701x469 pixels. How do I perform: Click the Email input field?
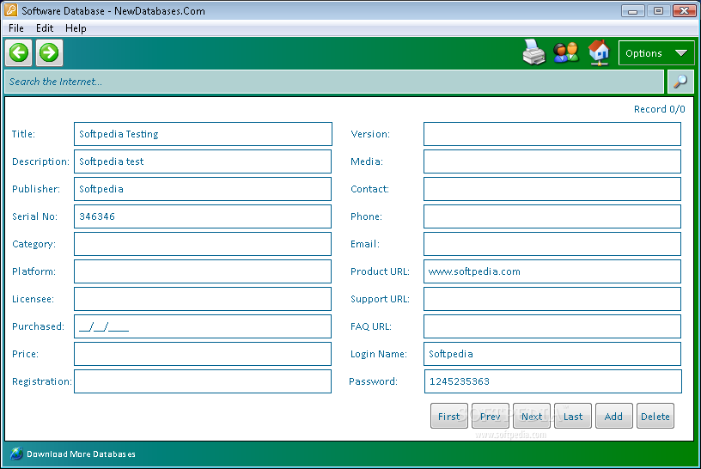pos(552,244)
